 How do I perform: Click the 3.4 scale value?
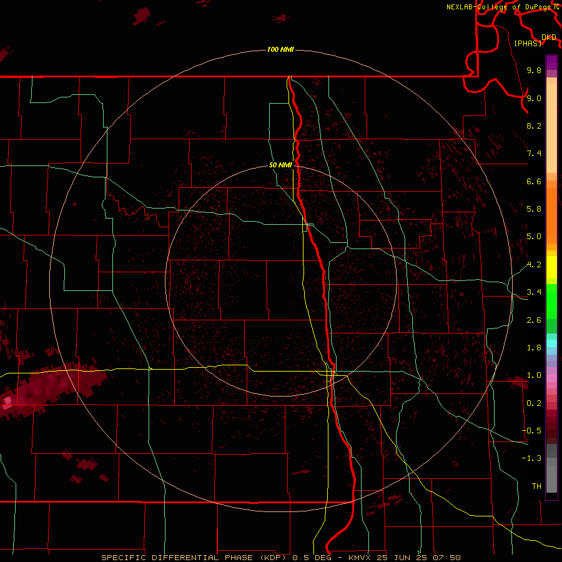tap(534, 292)
